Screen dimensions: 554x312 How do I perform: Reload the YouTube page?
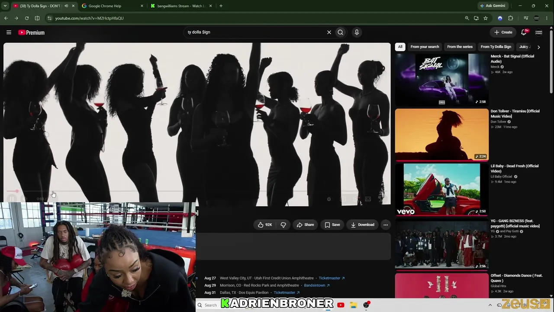coord(27,18)
